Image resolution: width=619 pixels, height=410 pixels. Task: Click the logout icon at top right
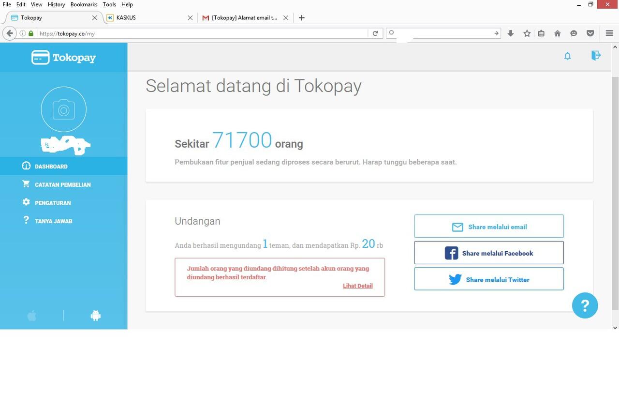pyautogui.click(x=595, y=55)
